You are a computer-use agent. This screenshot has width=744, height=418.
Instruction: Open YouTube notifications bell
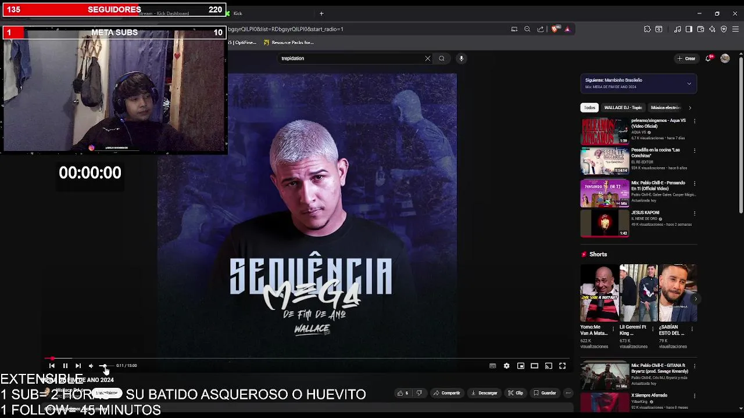709,58
